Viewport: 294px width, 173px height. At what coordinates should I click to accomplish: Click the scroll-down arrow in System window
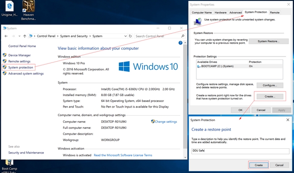(185, 157)
